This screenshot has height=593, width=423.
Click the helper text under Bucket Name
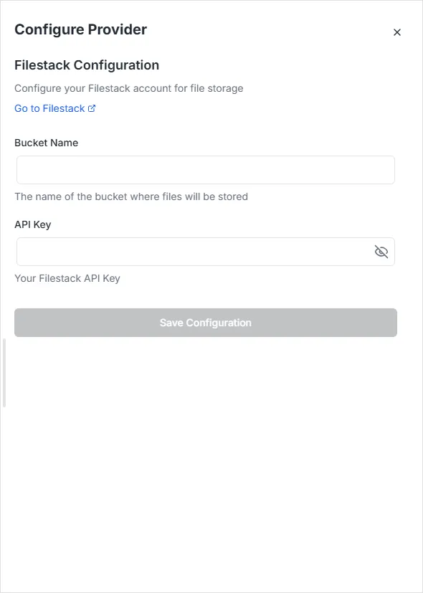[x=131, y=196]
